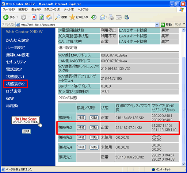Open 保守 in the sidebar

coord(10,98)
